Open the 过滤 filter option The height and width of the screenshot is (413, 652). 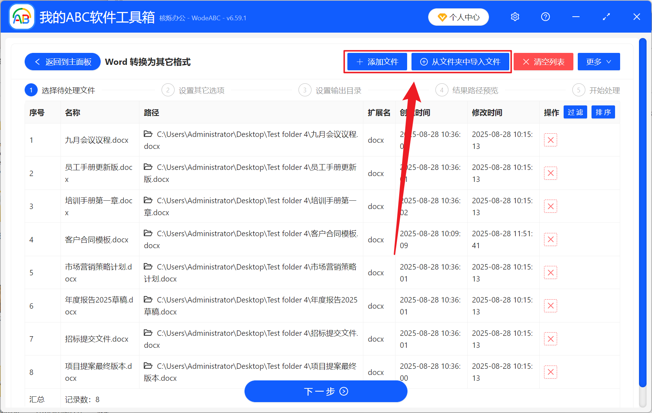click(x=575, y=112)
